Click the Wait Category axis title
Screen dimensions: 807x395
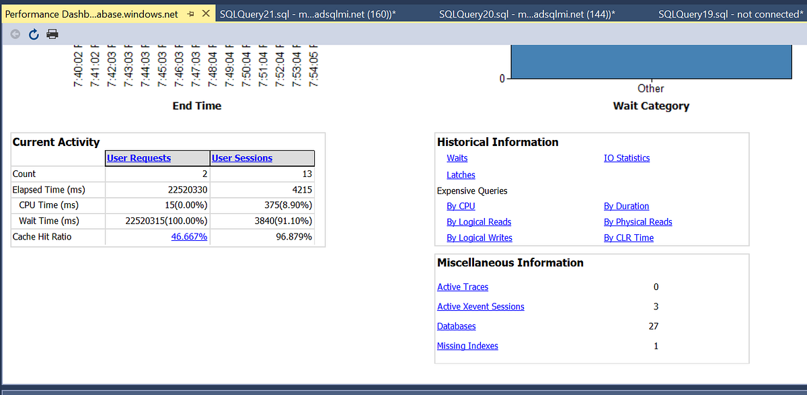(651, 106)
